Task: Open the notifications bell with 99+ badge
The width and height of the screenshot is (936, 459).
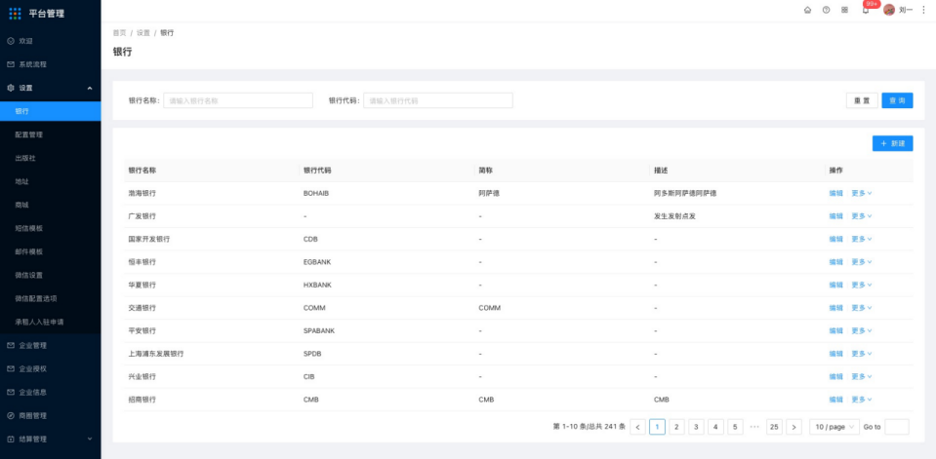Action: [866, 10]
